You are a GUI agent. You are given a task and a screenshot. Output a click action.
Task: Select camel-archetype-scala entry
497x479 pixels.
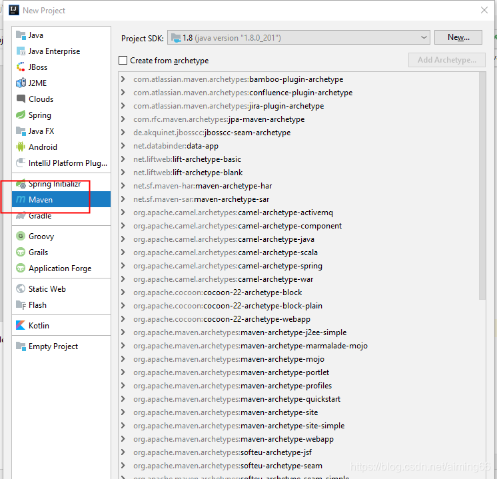pyautogui.click(x=225, y=252)
